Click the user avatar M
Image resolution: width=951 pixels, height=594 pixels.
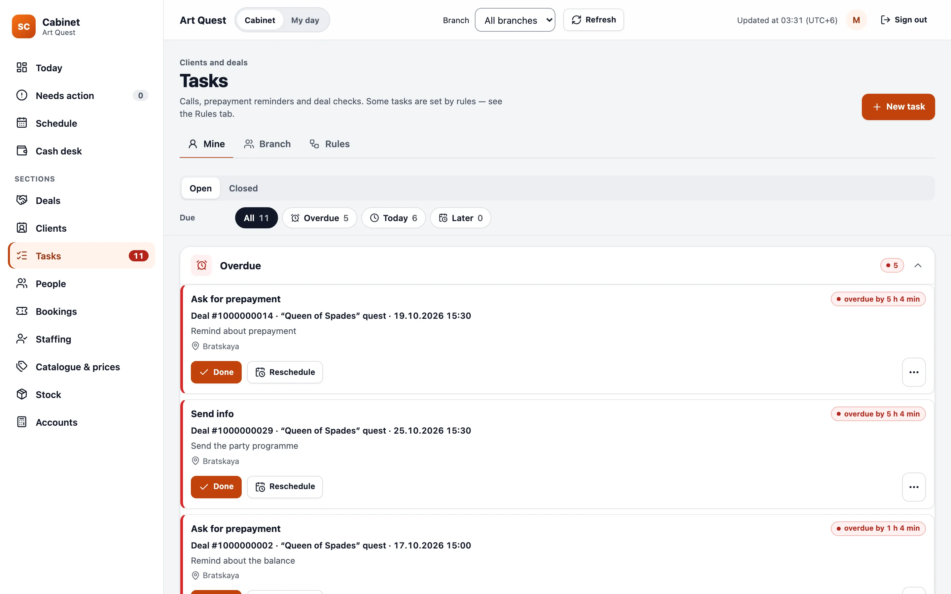tap(856, 20)
